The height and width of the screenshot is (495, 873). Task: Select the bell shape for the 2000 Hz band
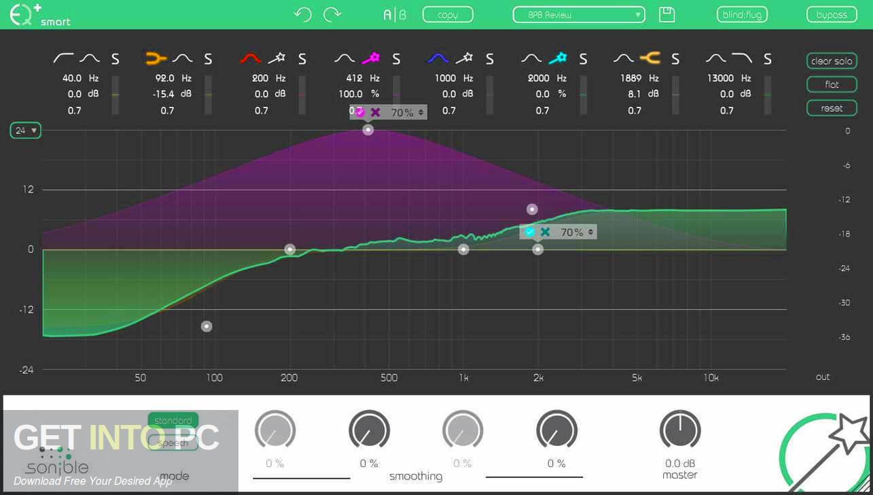click(x=531, y=59)
